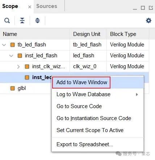Expand the inst_clk_wiz tree node
The width and height of the screenshot is (155, 160).
[18, 67]
